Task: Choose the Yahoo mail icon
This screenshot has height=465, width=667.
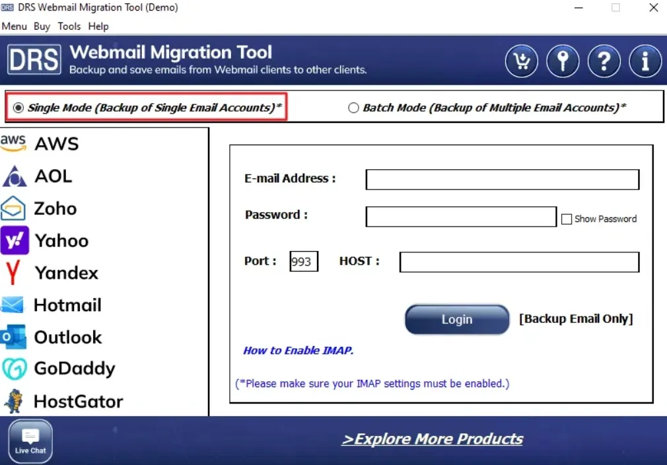Action: [x=15, y=240]
